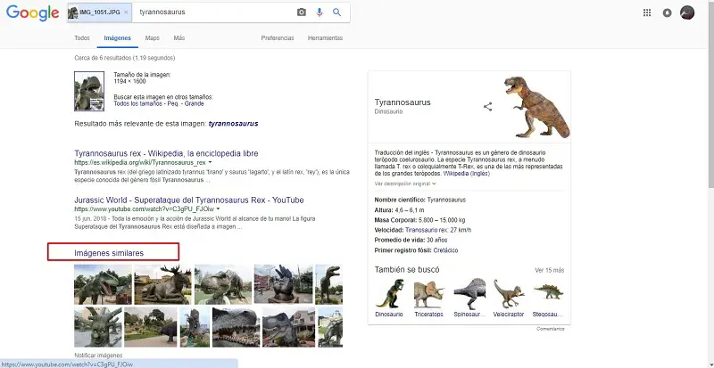Open the Spinosaurus related search
The image size is (714, 368).
(469, 298)
